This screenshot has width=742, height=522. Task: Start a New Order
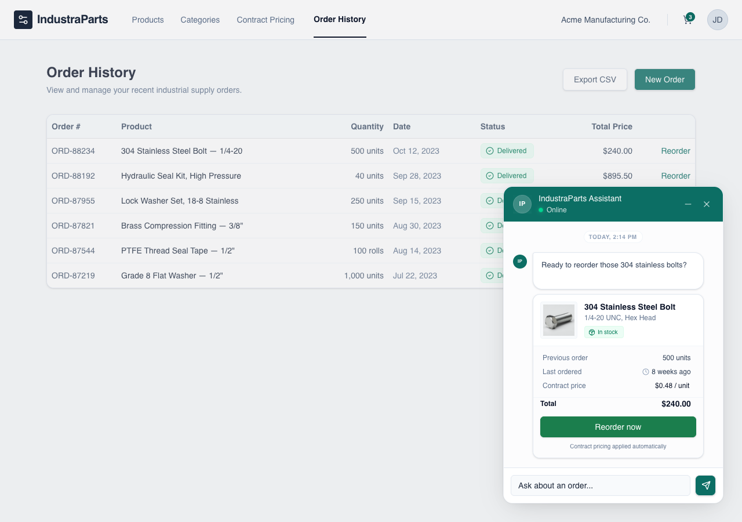click(x=665, y=79)
